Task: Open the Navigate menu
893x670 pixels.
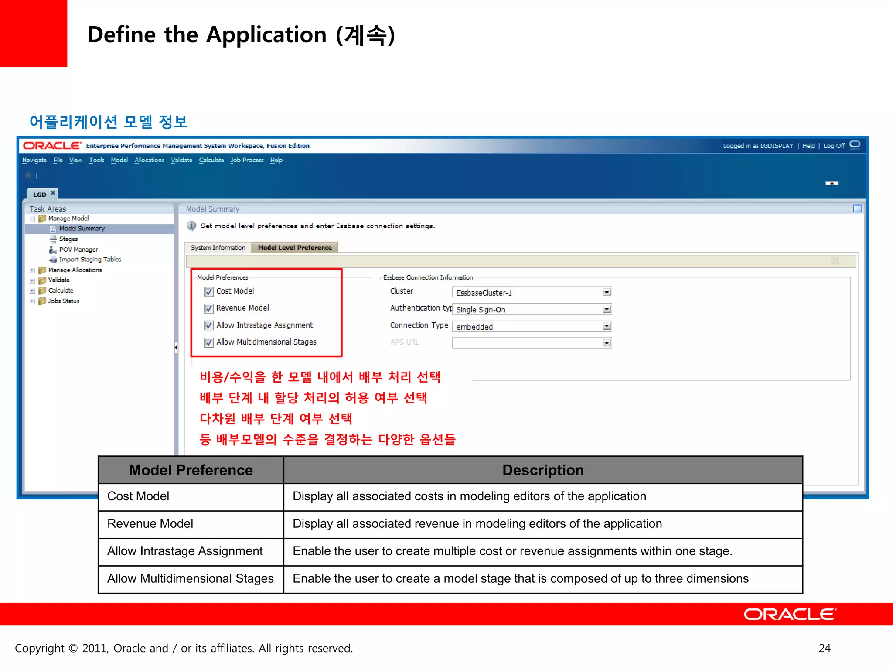Action: tap(34, 160)
